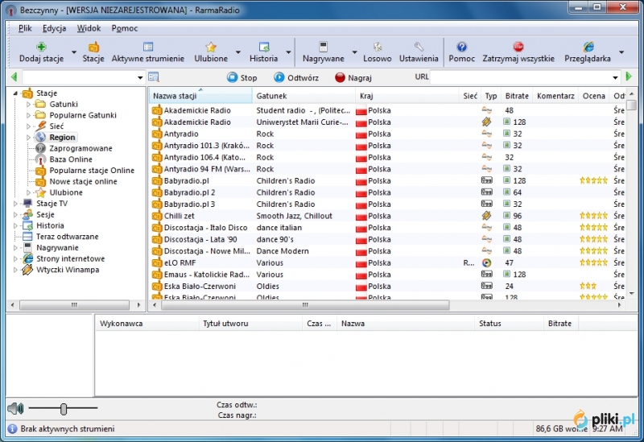This screenshot has width=644, height=442.
Task: Mute with the speaker icon
Action: tap(15, 408)
